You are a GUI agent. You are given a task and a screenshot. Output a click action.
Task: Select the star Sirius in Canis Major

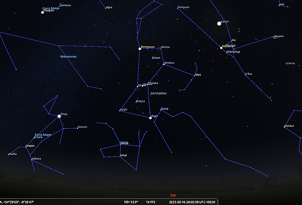pos(59,116)
